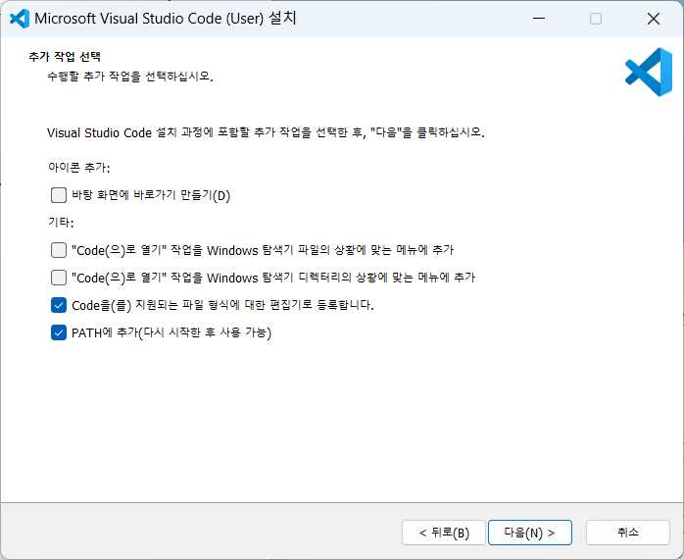Cancel setup with the 취소 button
This screenshot has height=560, width=684.
[628, 533]
